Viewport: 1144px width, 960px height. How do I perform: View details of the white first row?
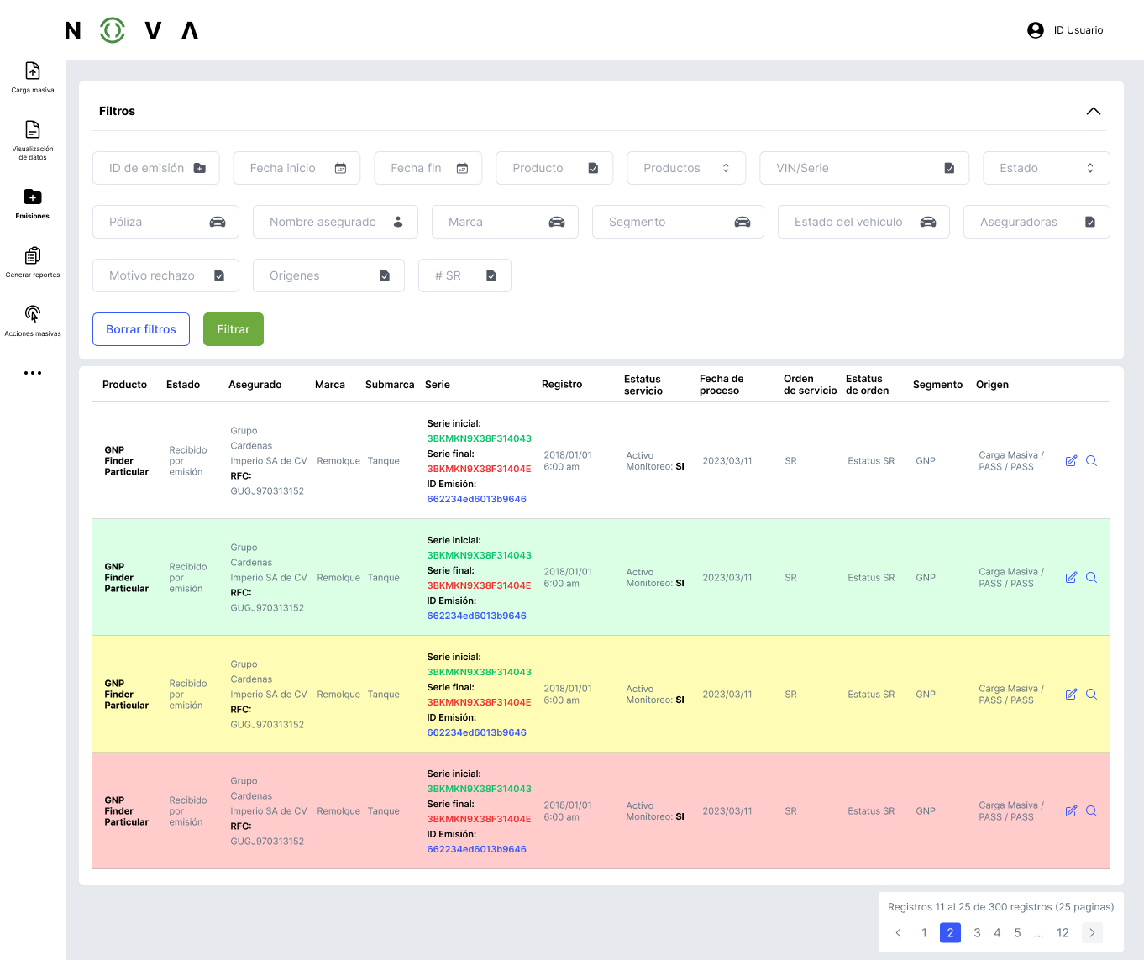pyautogui.click(x=1091, y=460)
